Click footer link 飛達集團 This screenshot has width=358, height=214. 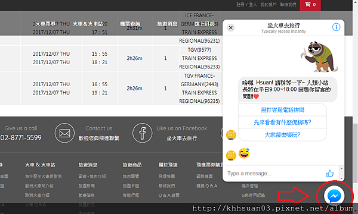pos(166,177)
